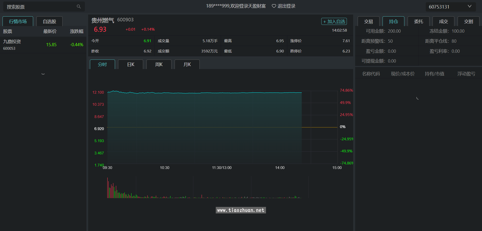This screenshot has height=231, width=482.
Task: Switch chart to 分时 view
Action: 102,65
